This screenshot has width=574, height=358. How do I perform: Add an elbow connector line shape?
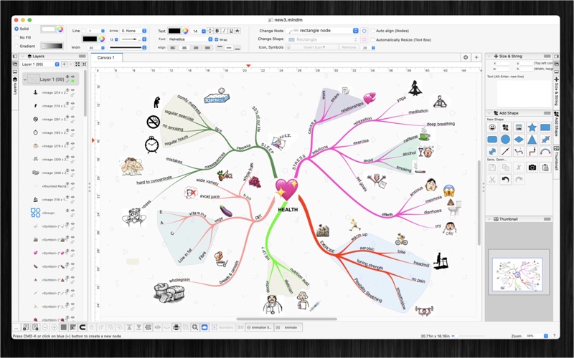[532, 151]
